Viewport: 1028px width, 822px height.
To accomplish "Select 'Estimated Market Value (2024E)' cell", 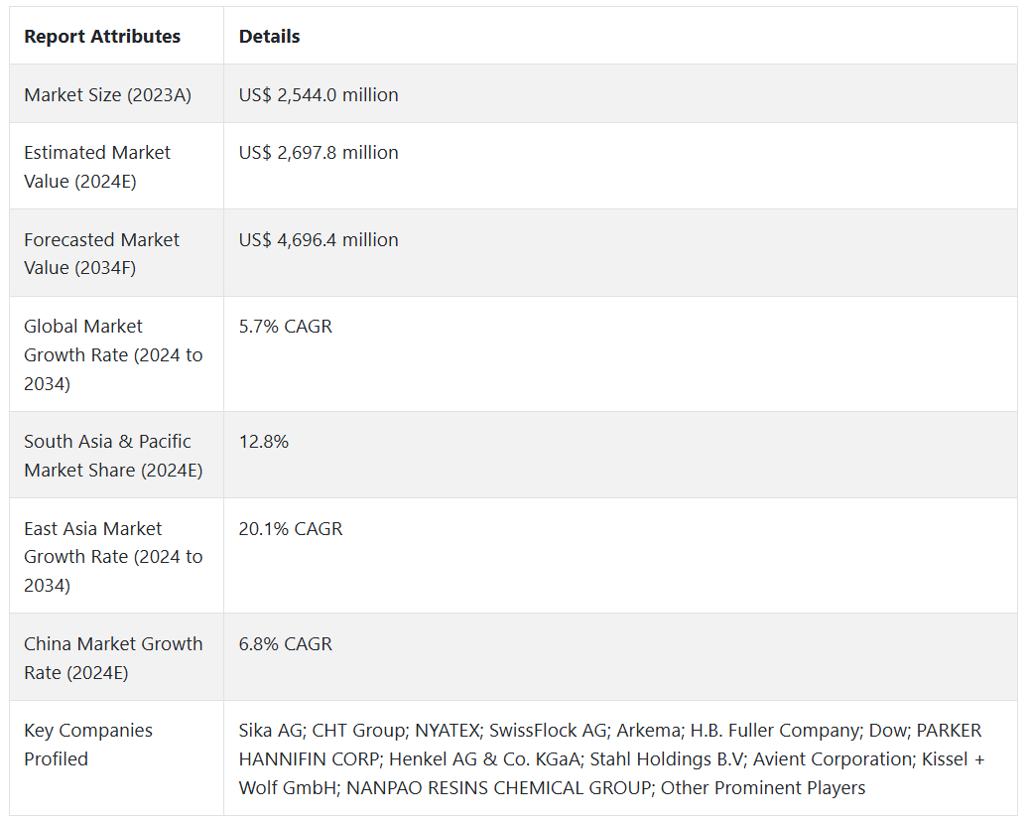I will pos(97,167).
